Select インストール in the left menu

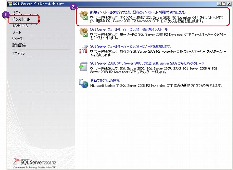click(21, 19)
